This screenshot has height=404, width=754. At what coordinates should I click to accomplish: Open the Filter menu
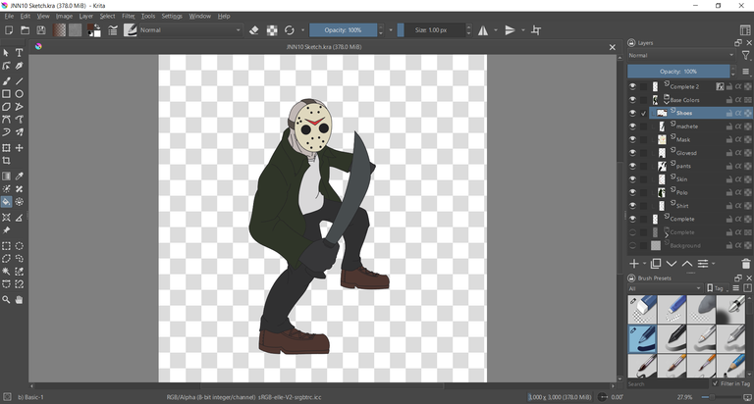point(129,16)
